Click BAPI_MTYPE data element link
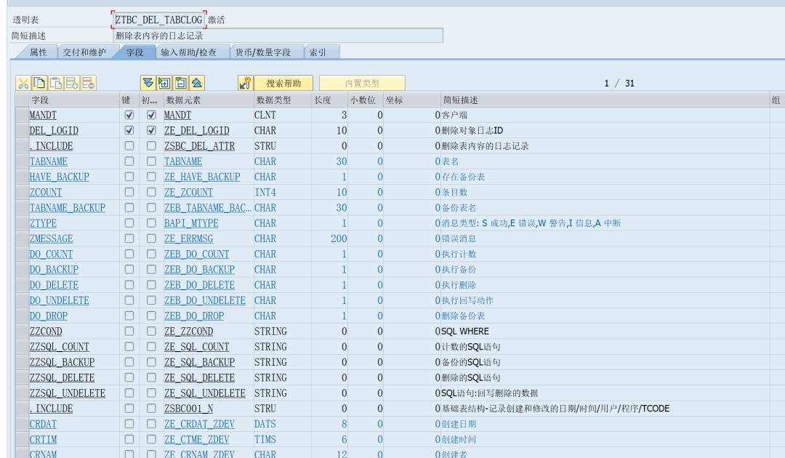 (x=191, y=223)
